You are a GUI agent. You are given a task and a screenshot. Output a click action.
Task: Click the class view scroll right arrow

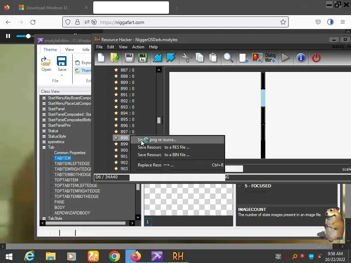tap(132, 223)
